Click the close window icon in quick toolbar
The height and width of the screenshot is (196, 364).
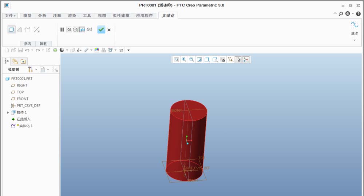121,50
